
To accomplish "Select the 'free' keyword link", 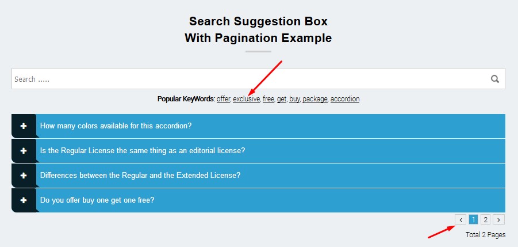I will pos(268,99).
